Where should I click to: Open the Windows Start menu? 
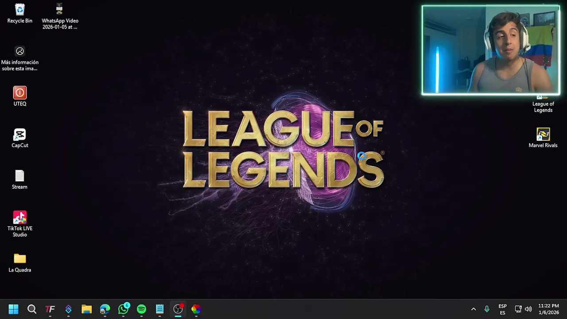pos(13,309)
